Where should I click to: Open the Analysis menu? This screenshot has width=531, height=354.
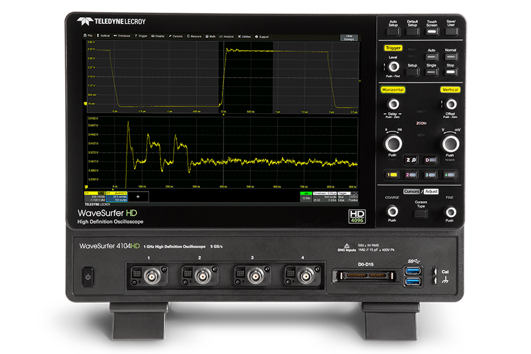click(x=226, y=37)
